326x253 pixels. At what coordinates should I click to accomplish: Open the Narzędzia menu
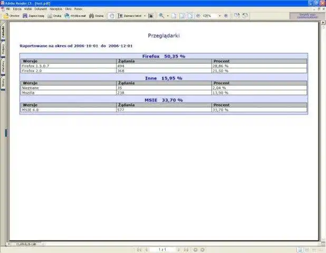[56, 9]
